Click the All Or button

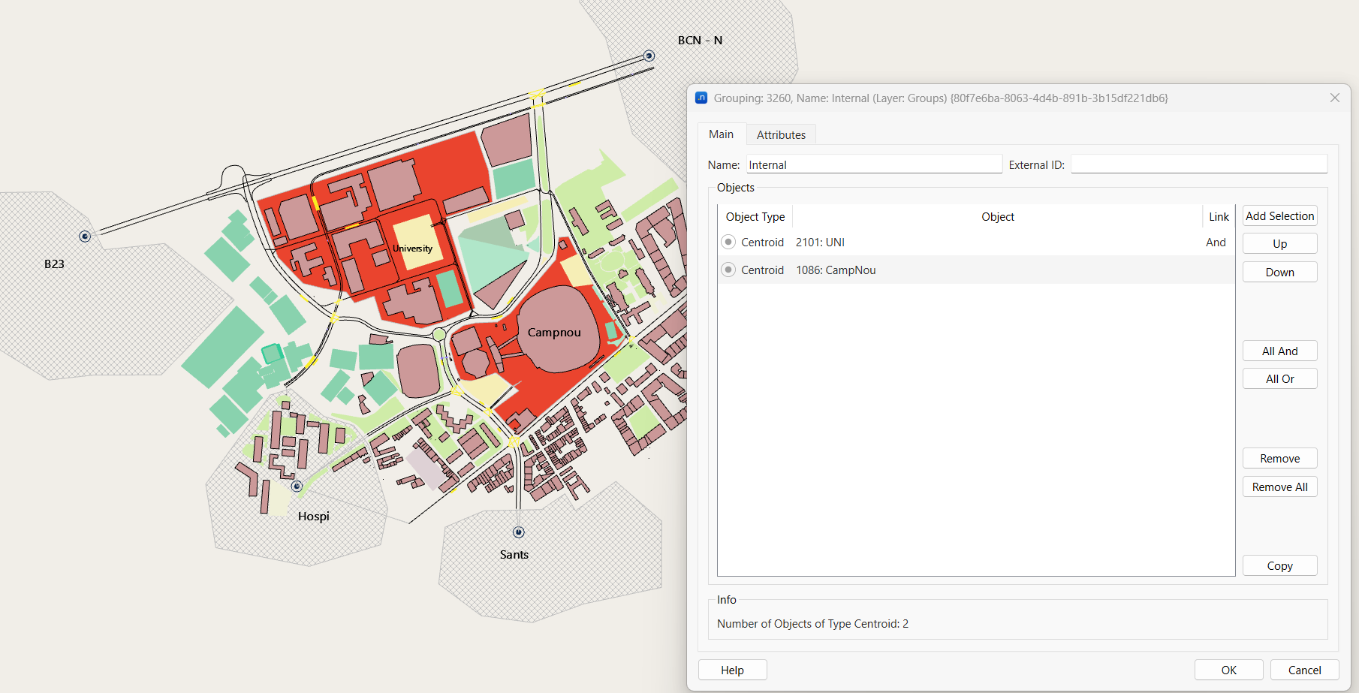coord(1279,378)
